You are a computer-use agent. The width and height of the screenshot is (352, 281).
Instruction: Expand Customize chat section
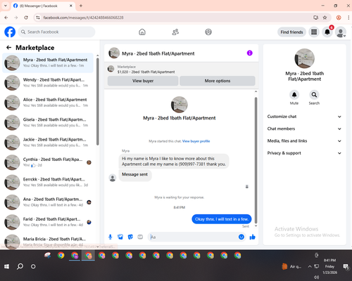click(x=304, y=117)
